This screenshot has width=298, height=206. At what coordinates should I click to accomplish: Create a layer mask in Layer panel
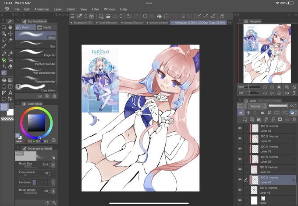pos(280,120)
